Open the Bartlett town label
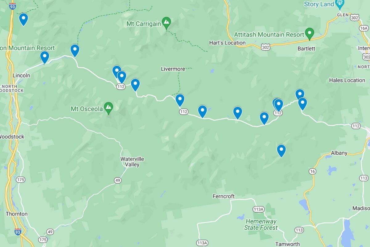 click(306, 48)
